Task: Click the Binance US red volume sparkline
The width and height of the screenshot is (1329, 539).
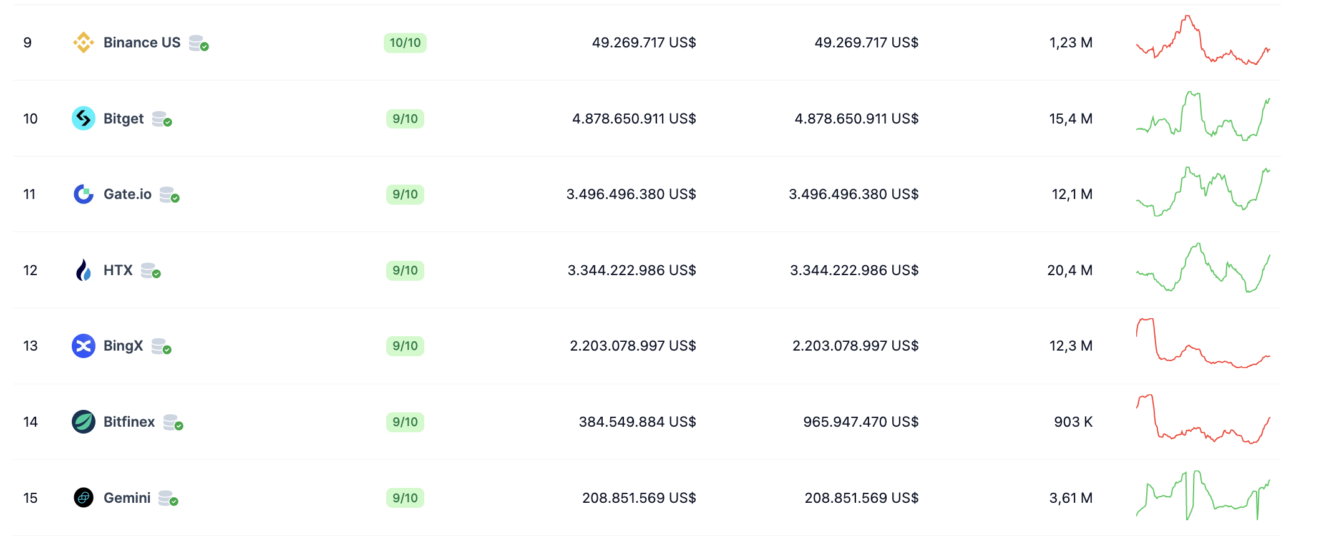Action: pos(1202,41)
